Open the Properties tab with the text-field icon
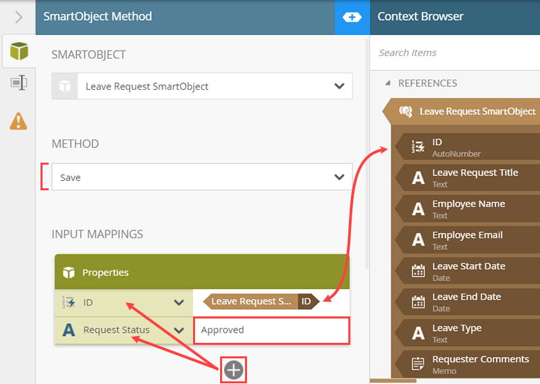 [x=19, y=82]
